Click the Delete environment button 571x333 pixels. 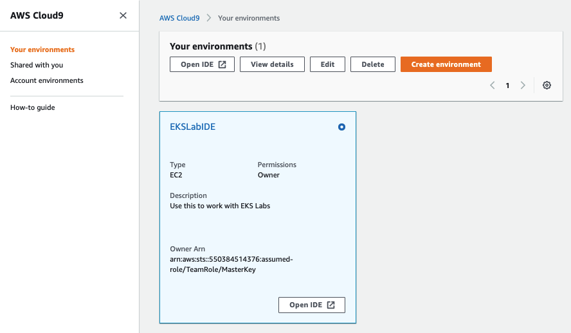372,64
